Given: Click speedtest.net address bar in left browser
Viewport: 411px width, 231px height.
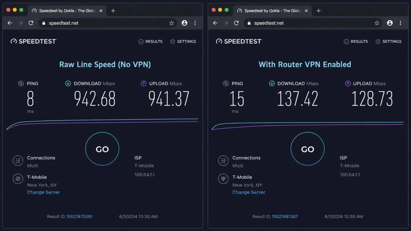Looking at the screenshot, I should (108, 23).
